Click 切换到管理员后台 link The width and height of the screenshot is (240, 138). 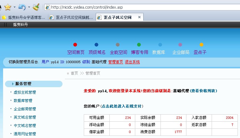tap(23, 62)
